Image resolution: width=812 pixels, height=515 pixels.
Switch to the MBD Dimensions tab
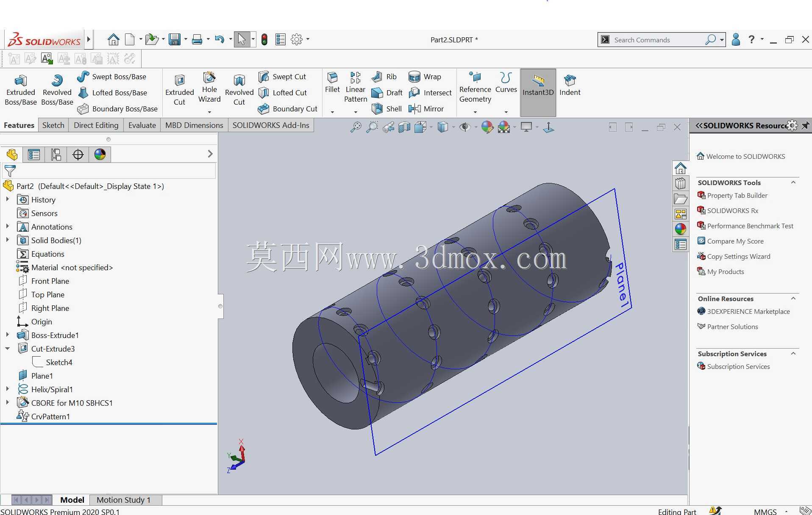pos(194,125)
